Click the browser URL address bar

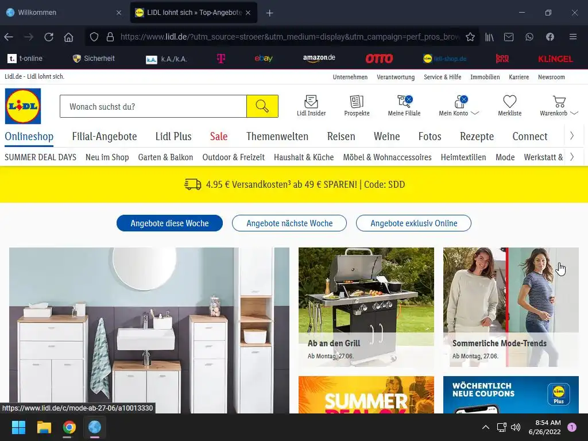pos(289,37)
